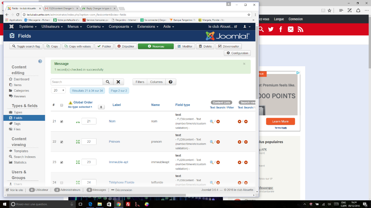This screenshot has width=371, height=208.
Task: Click the Publier button
Action: click(104, 47)
